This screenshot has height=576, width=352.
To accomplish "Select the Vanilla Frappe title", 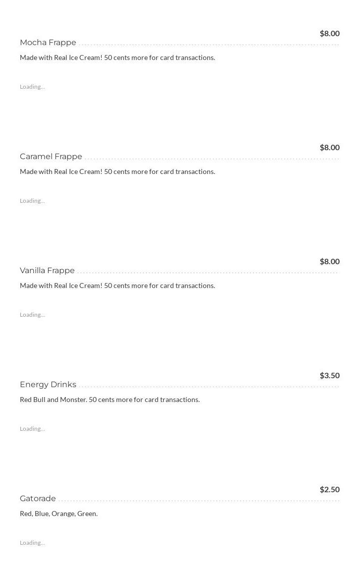I will click(47, 271).
